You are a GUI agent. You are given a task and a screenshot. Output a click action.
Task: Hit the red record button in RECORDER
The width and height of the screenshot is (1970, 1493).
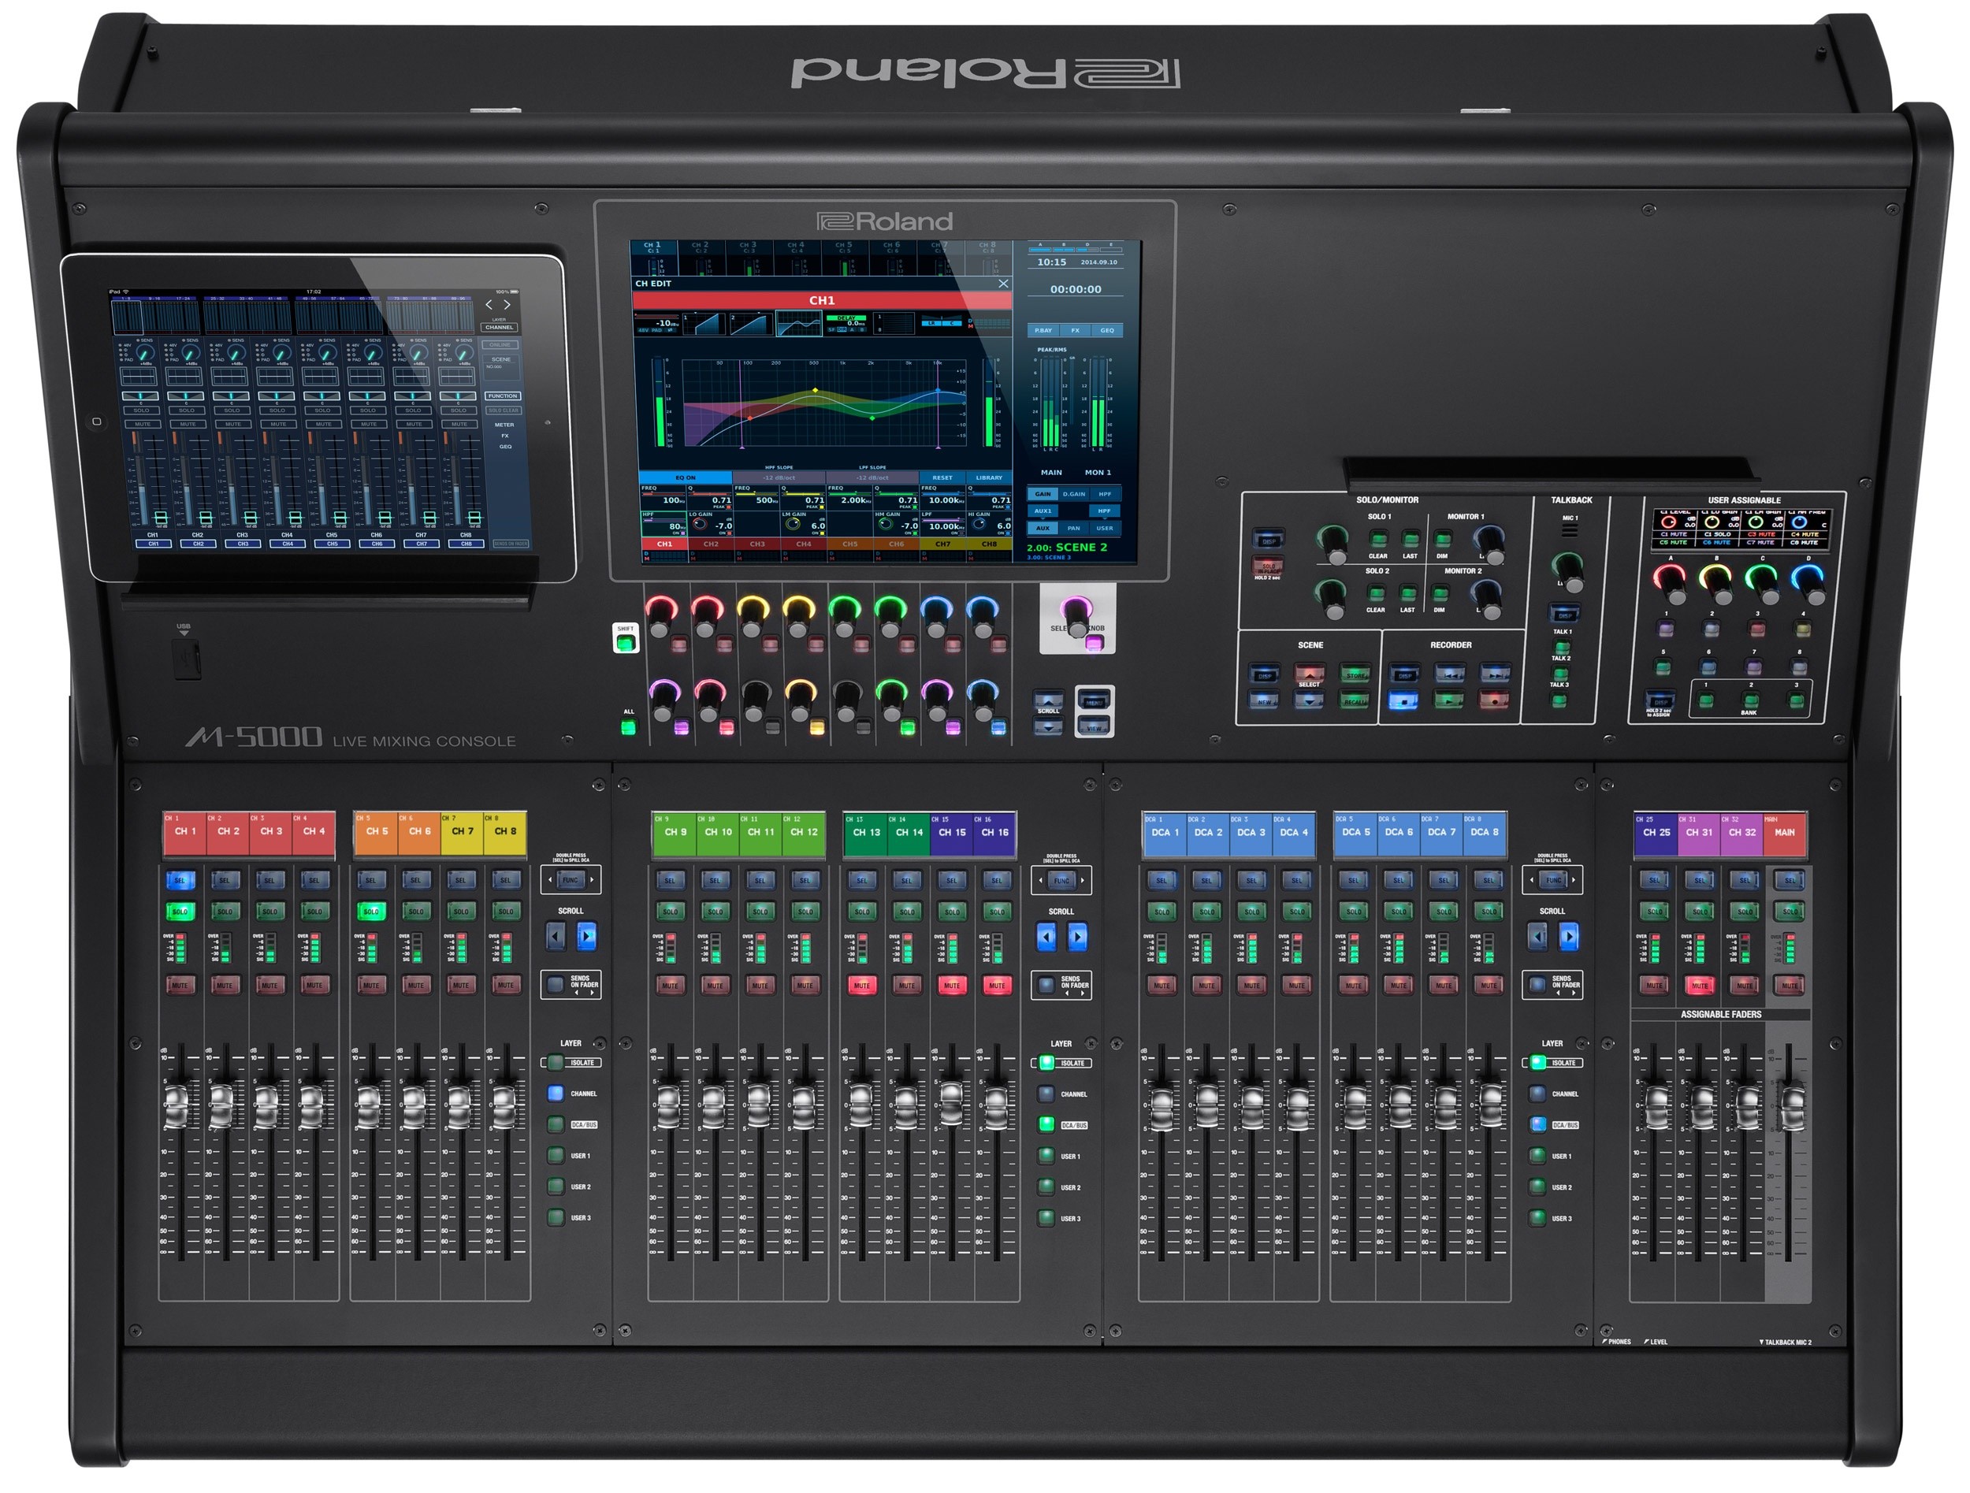[x=1494, y=700]
